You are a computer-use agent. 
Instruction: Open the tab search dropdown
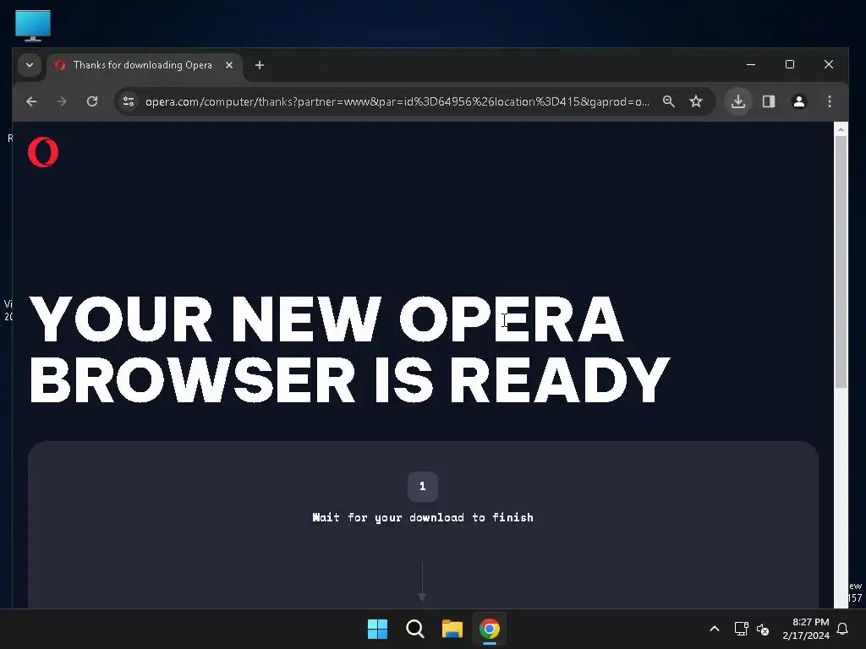[30, 65]
